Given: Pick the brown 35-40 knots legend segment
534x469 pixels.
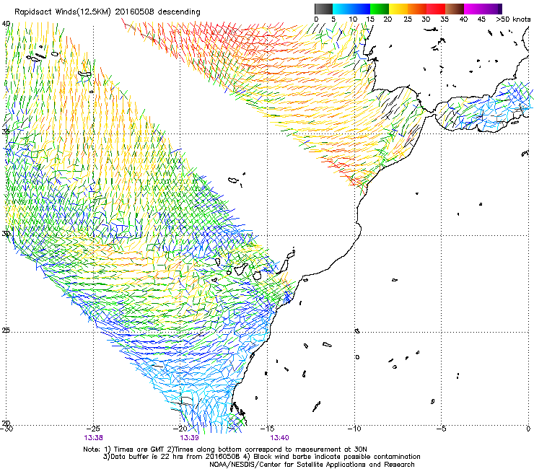Looking at the screenshot, I should (x=455, y=9).
